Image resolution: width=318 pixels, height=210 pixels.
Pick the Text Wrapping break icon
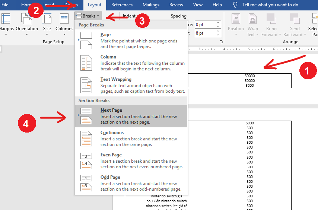point(86,85)
